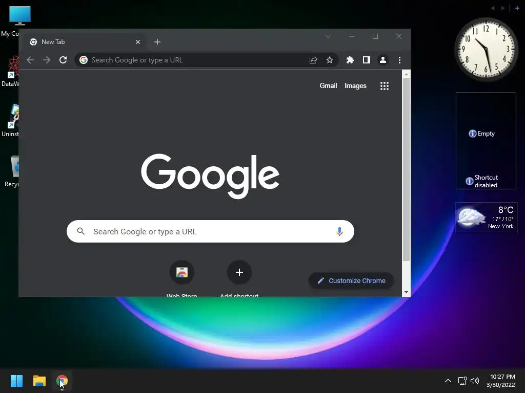This screenshot has height=393, width=525.
Task: Click the page's vertical scrollbar thumb
Action: (x=406, y=170)
